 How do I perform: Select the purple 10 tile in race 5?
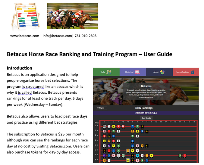tap(109, 146)
